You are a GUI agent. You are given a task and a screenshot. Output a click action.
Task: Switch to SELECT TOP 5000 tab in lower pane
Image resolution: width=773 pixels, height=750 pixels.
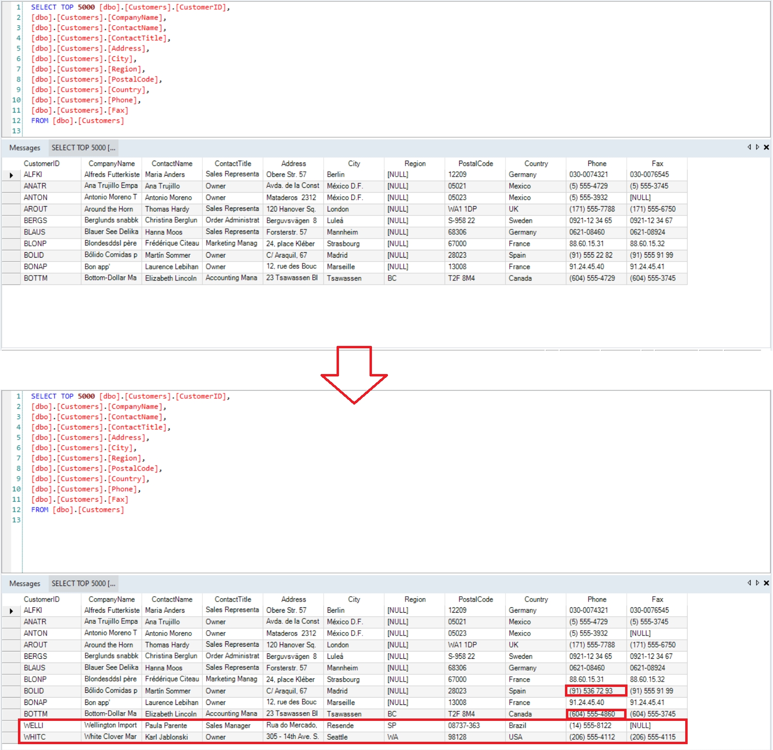83,584
